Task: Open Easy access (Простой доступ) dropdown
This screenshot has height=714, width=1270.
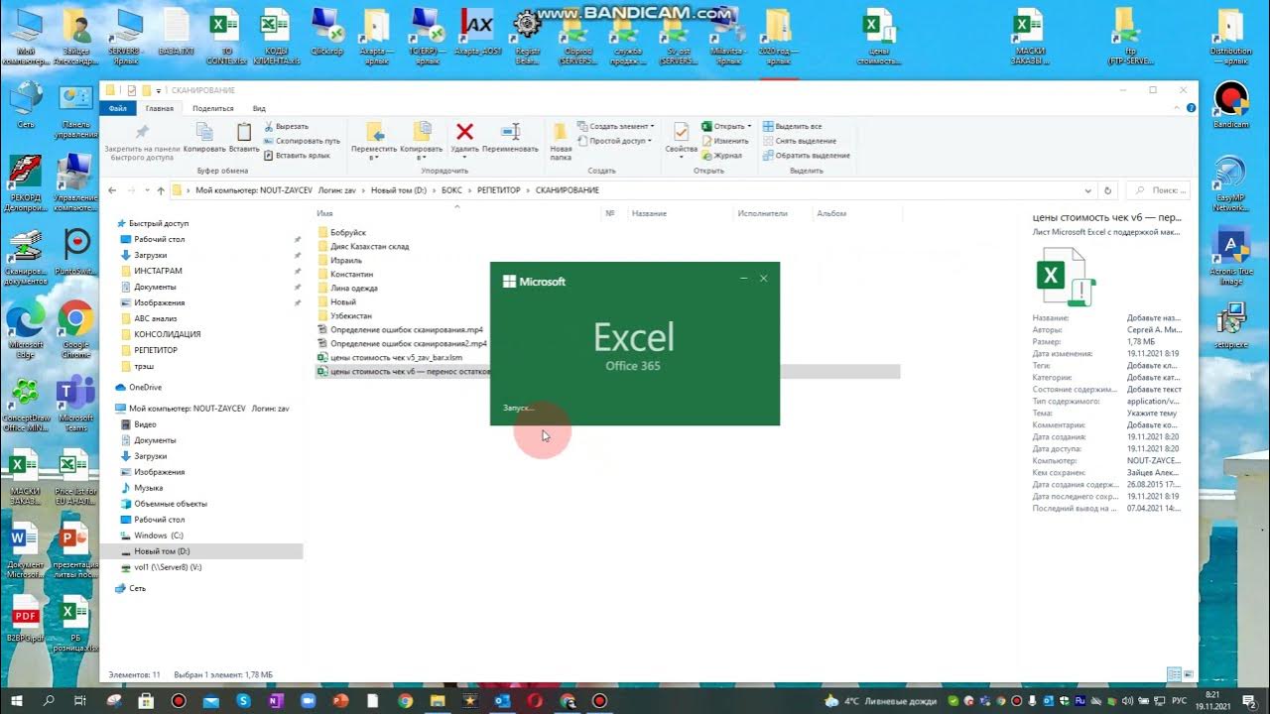Action: click(x=614, y=141)
